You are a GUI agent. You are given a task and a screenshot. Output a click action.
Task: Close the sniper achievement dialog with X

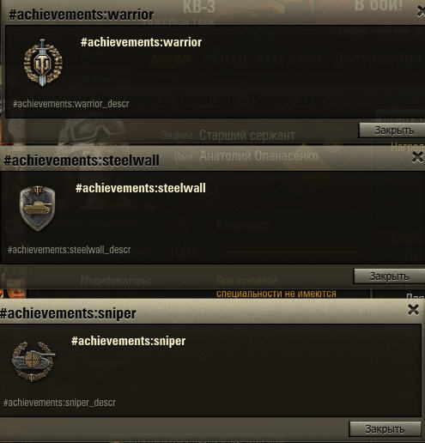coord(413,310)
